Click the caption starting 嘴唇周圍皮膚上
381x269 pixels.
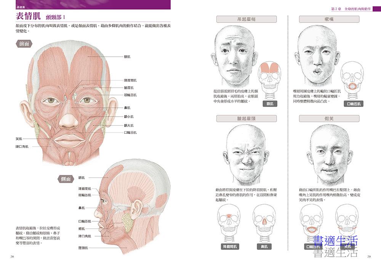[x=317, y=96]
